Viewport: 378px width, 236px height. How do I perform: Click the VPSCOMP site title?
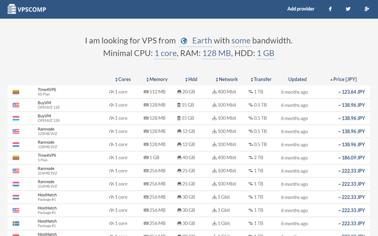click(x=32, y=9)
